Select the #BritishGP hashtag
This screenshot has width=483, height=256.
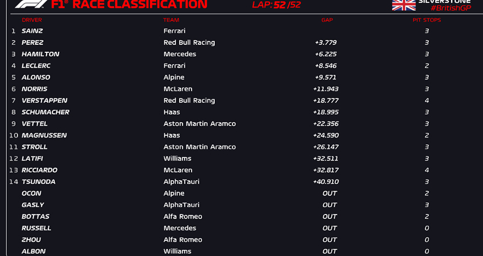tap(451, 9)
